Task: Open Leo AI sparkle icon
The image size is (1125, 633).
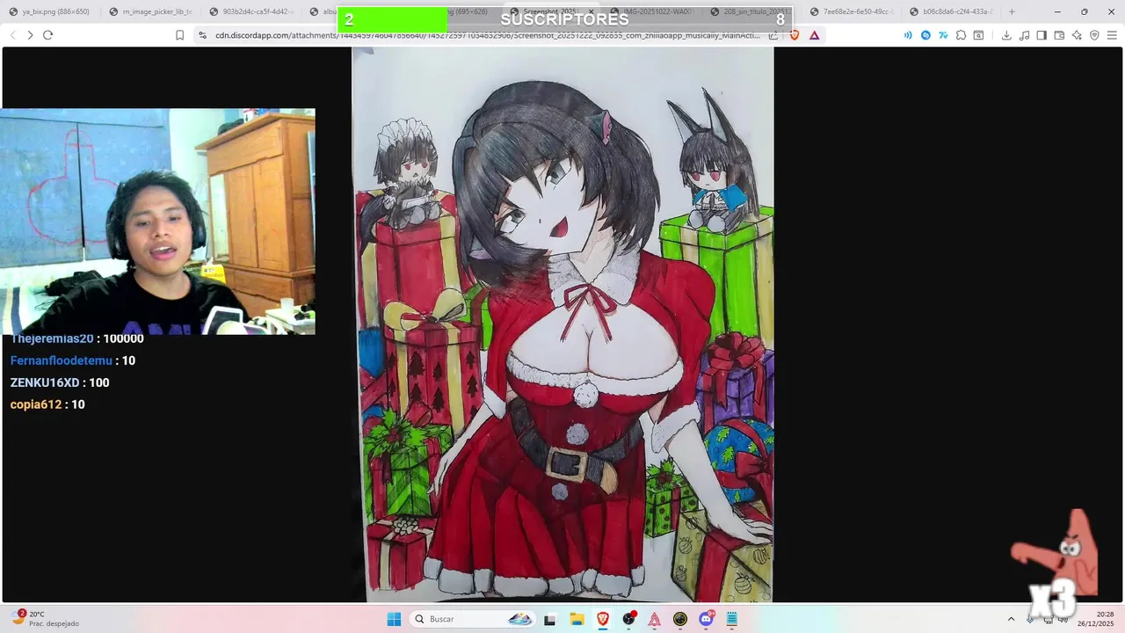Action: point(1077,35)
